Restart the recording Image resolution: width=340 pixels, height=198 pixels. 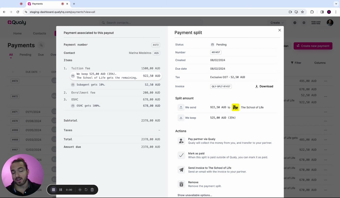pyautogui.click(x=86, y=190)
